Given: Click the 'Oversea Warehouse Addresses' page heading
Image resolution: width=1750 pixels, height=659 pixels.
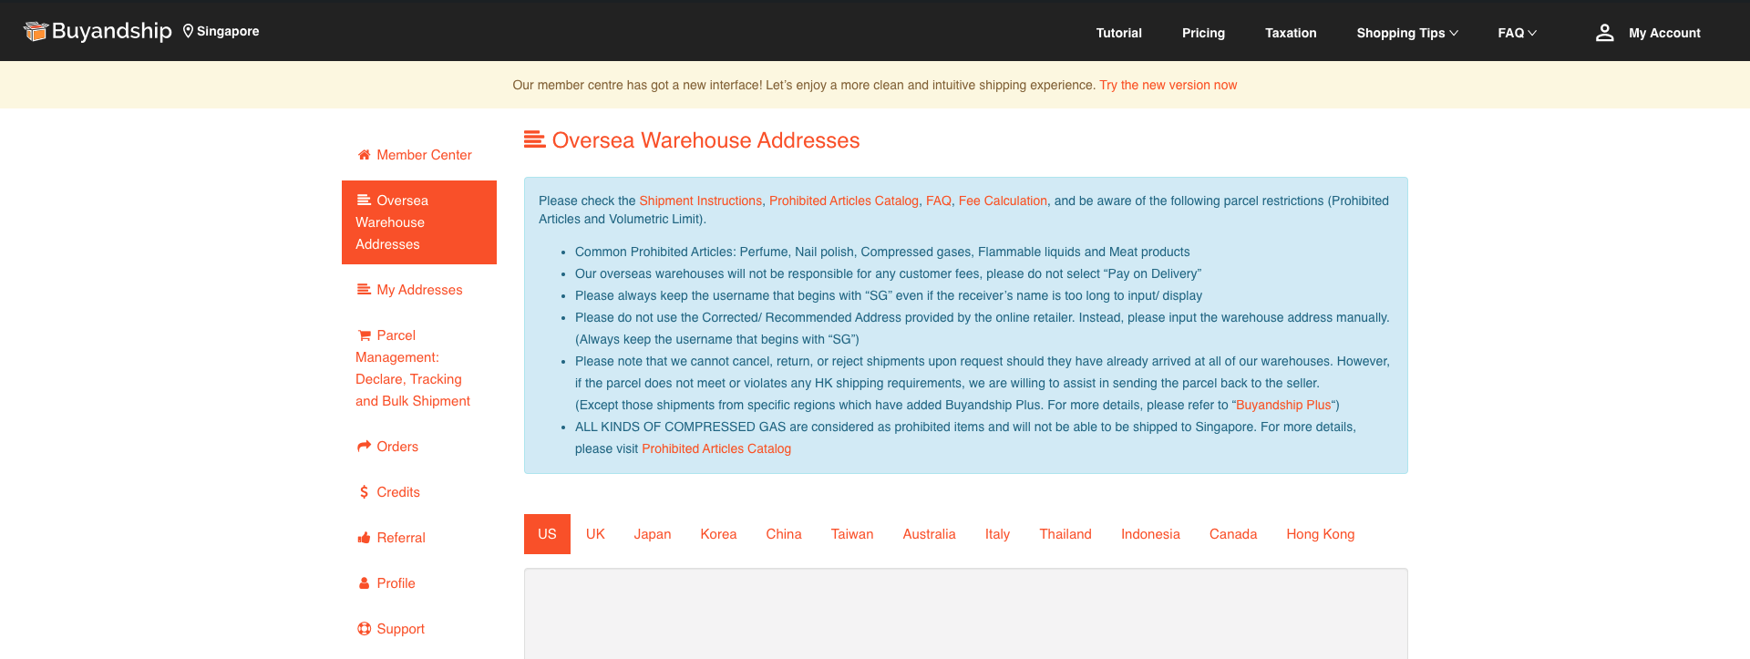Looking at the screenshot, I should click(705, 140).
